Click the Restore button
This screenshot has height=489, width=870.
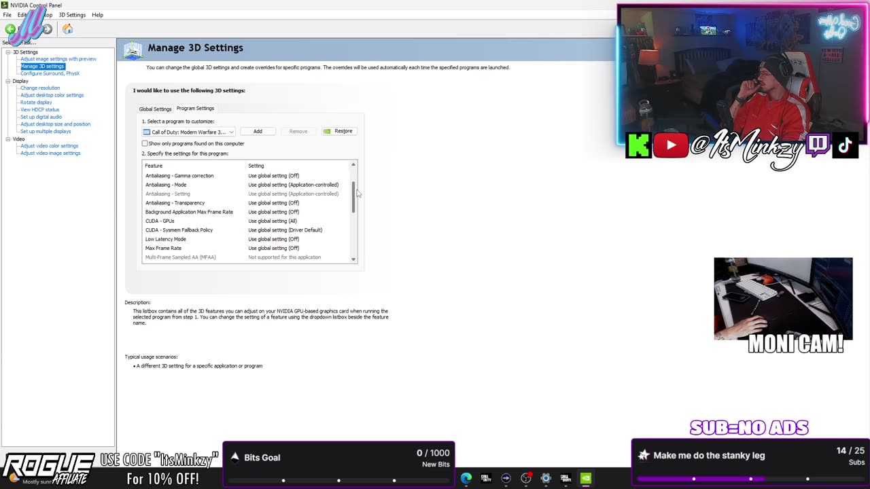(338, 131)
